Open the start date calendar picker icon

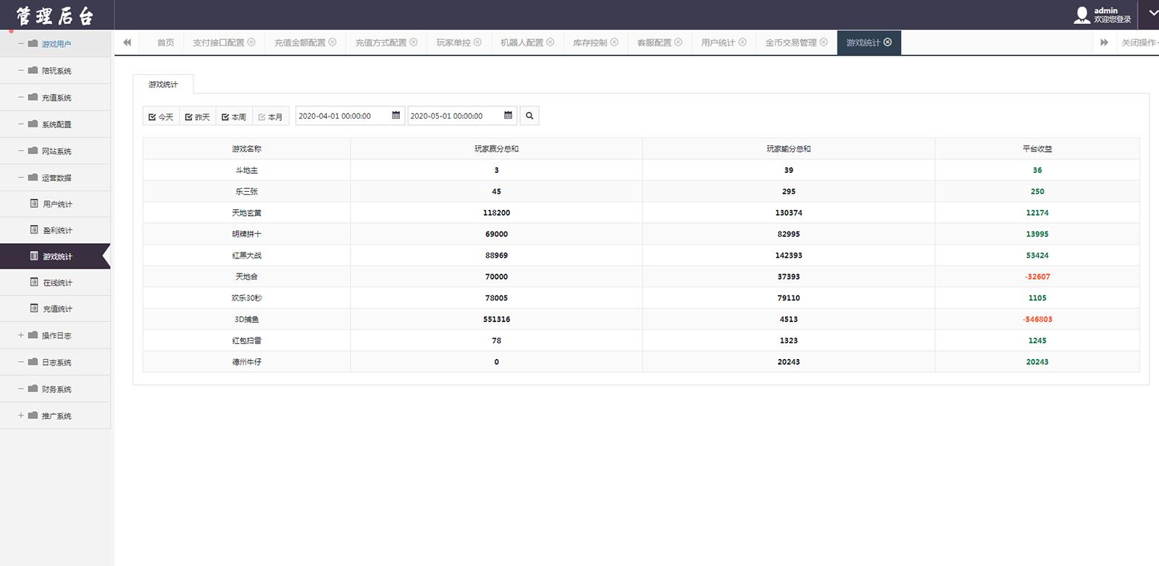[x=396, y=116]
